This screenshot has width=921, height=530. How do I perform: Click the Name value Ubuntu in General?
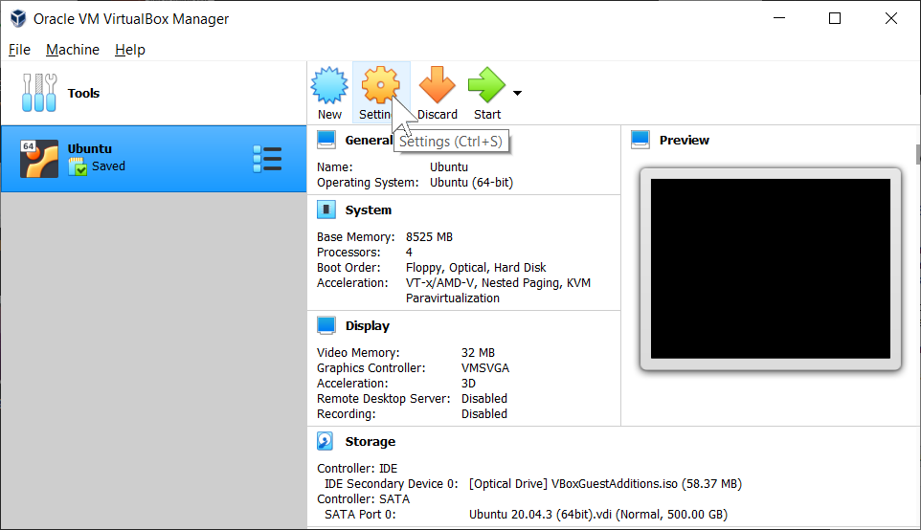click(449, 167)
